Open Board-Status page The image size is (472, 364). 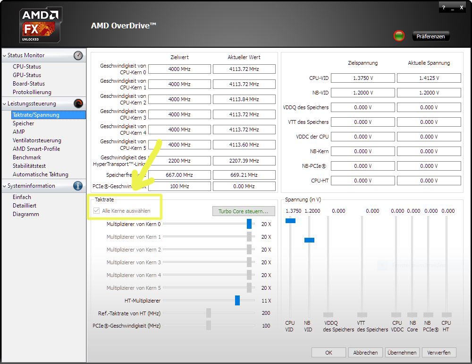29,84
